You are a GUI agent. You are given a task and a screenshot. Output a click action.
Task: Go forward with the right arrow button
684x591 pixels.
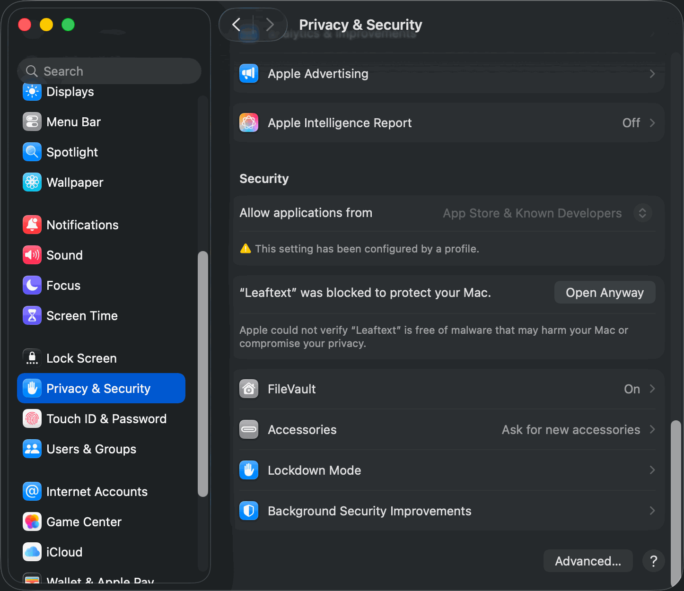[x=270, y=25]
